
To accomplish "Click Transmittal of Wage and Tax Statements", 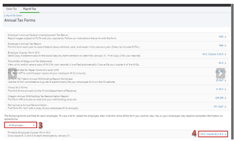I will click(30, 61).
